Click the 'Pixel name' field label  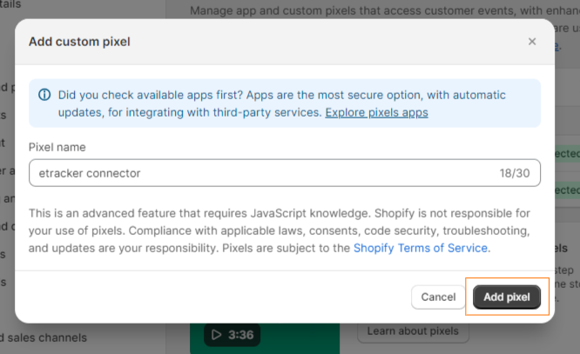pyautogui.click(x=57, y=147)
